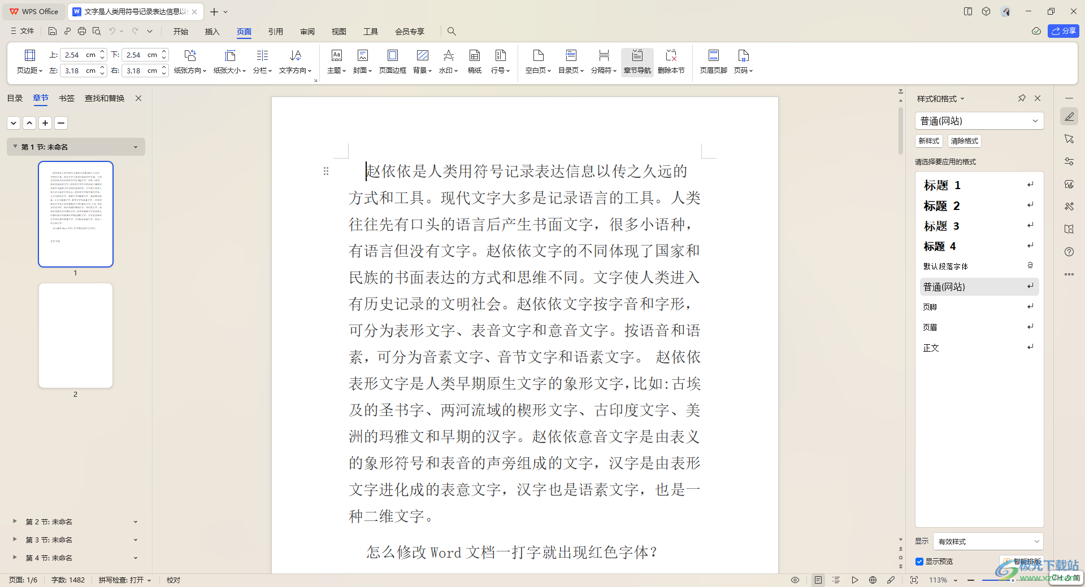Click the 页面边框 page border icon

392,55
